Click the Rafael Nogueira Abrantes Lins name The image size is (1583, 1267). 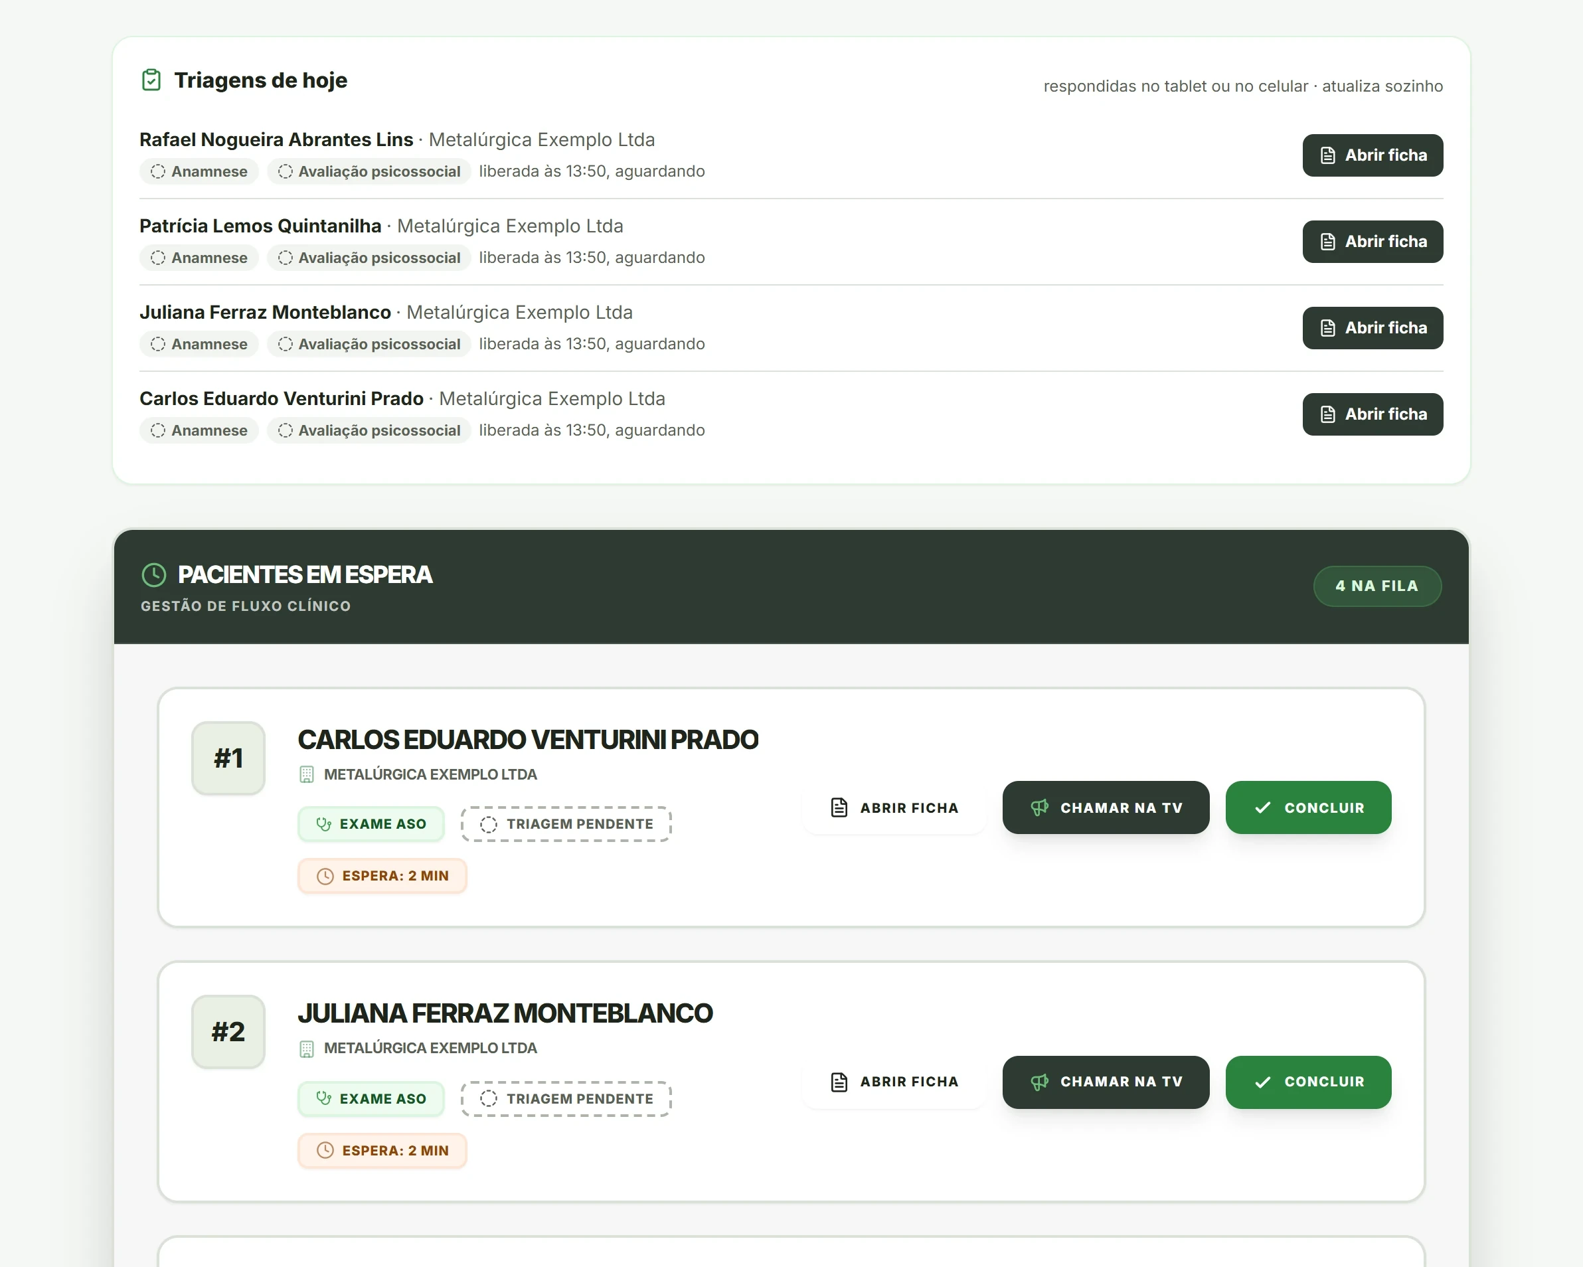pyautogui.click(x=276, y=139)
